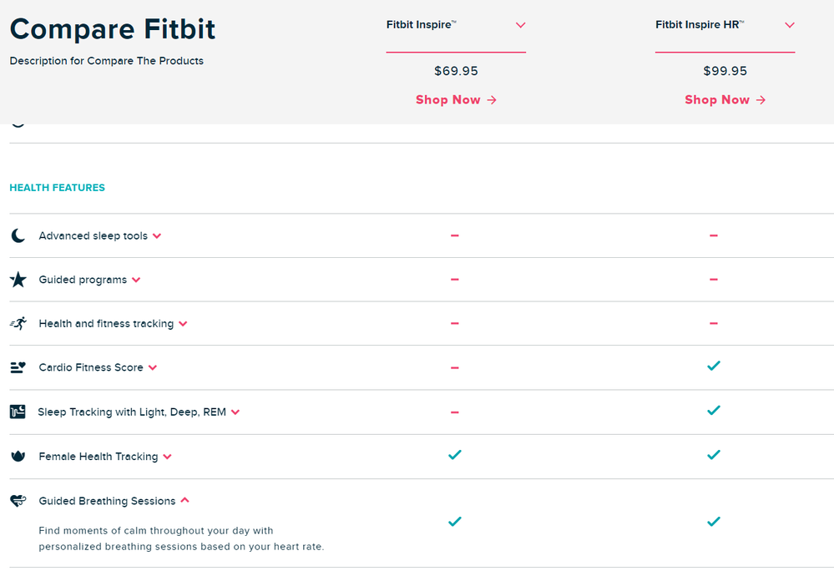Click Inspire HR Cardio Fitness Score checkmark

(x=714, y=366)
